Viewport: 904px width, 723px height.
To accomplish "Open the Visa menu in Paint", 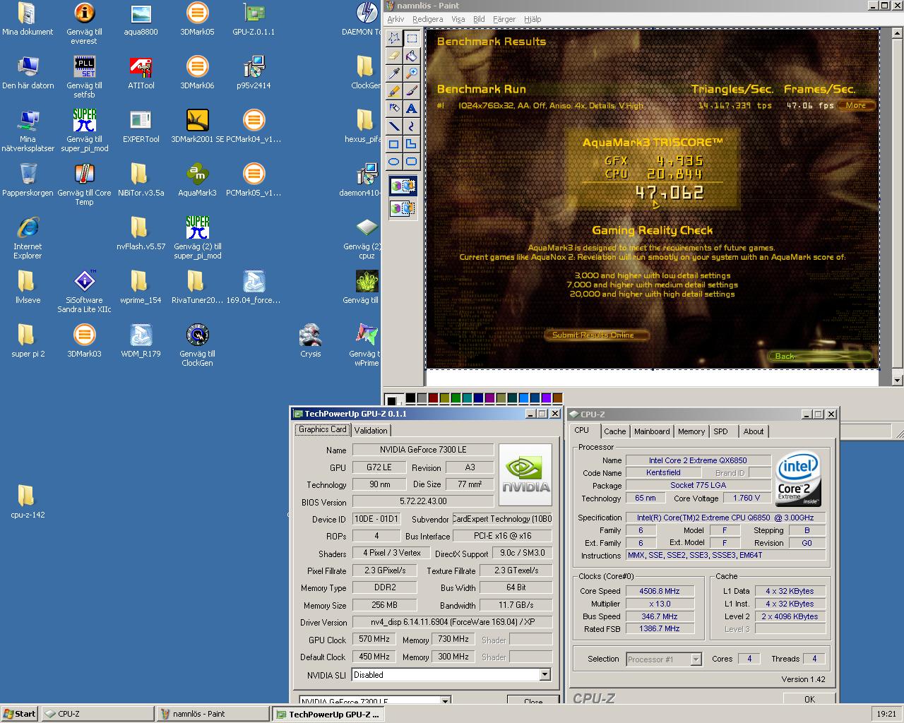I will 458,19.
